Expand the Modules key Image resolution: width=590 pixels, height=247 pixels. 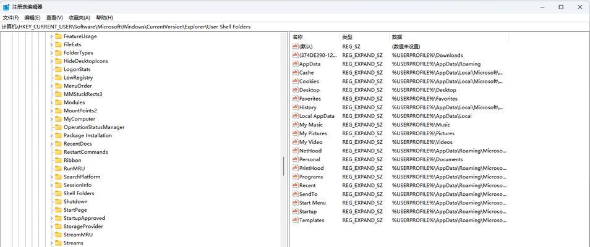pyautogui.click(x=51, y=103)
